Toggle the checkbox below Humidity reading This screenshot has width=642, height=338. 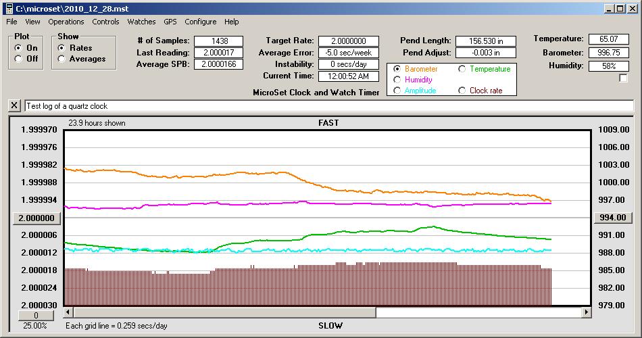[x=623, y=78]
